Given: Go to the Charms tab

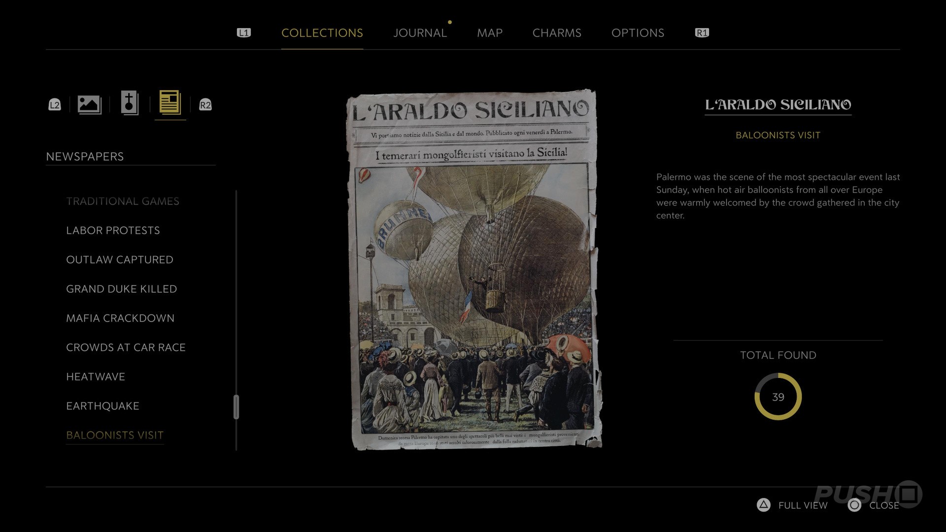Looking at the screenshot, I should (557, 33).
